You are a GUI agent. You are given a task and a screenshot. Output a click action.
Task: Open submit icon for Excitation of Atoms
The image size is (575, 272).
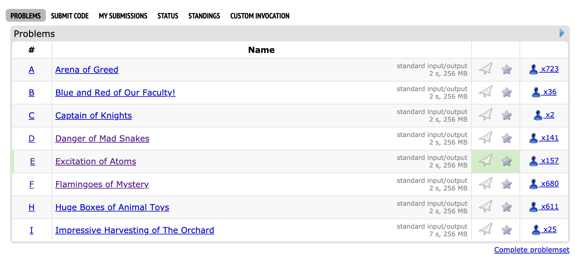(486, 161)
